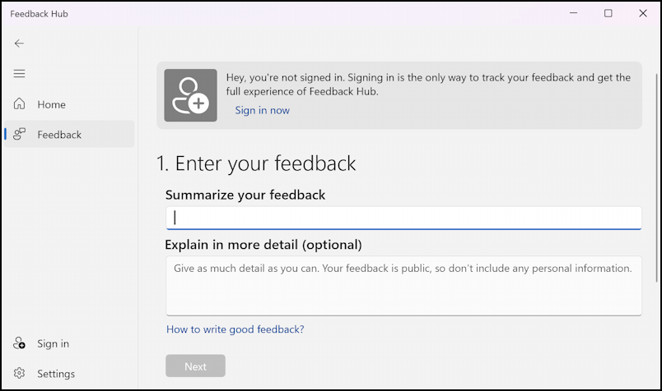This screenshot has height=391, width=662.
Task: Open How to write good feedback link
Action: coord(235,329)
